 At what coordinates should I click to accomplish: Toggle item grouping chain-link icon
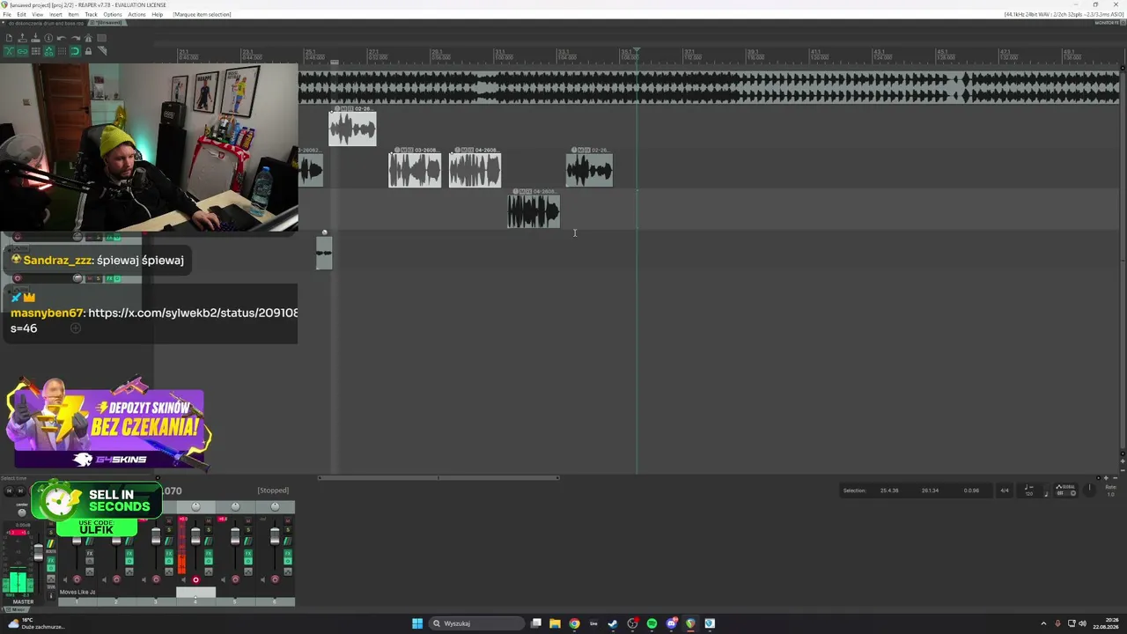click(x=22, y=51)
